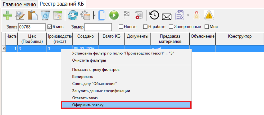Open dropdown arrow beside document signing icon
The image size is (264, 115).
(188, 15)
